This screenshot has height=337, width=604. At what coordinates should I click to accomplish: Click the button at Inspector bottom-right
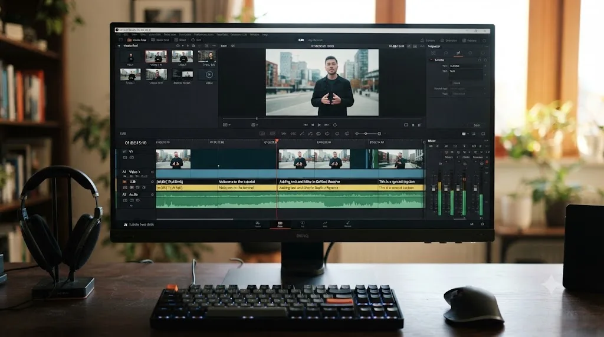tap(477, 125)
